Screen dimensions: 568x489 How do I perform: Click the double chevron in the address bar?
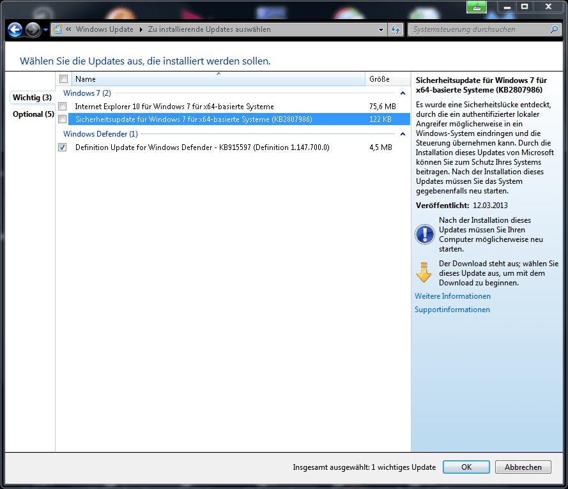click(x=68, y=29)
